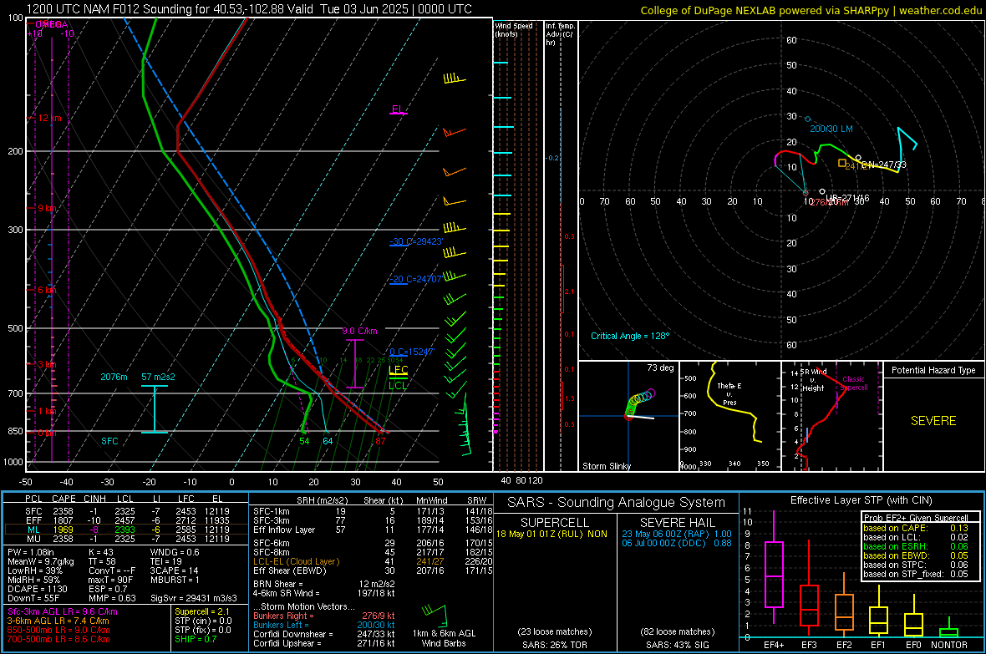Select the highlighted ML parcel row
The height and width of the screenshot is (654, 986).
pyautogui.click(x=127, y=530)
